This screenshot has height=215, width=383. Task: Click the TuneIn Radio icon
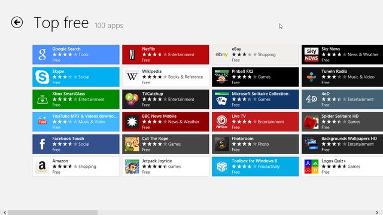tap(311, 77)
